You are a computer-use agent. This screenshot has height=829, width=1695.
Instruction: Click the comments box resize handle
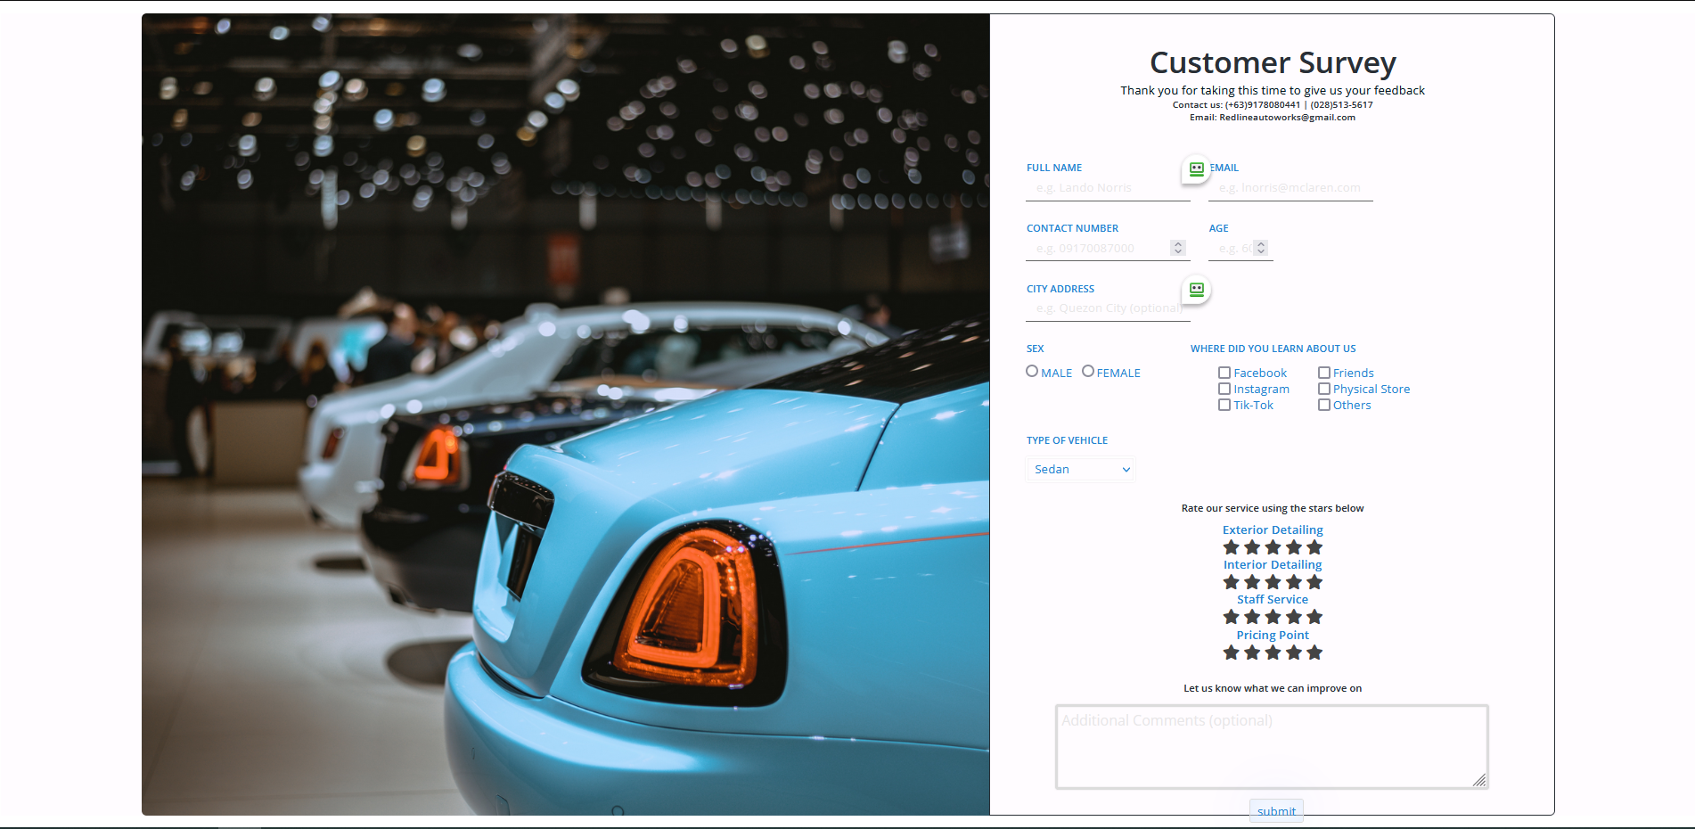click(x=1479, y=780)
